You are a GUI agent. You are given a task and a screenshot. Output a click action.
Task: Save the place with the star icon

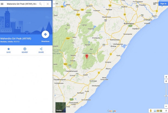tap(8, 50)
